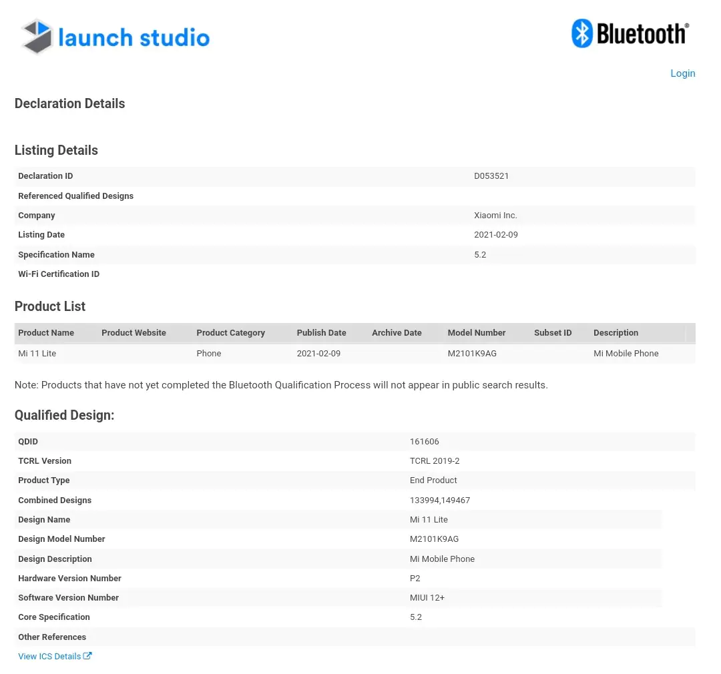Click the Model Number column header
The width and height of the screenshot is (721, 674).
click(x=477, y=332)
